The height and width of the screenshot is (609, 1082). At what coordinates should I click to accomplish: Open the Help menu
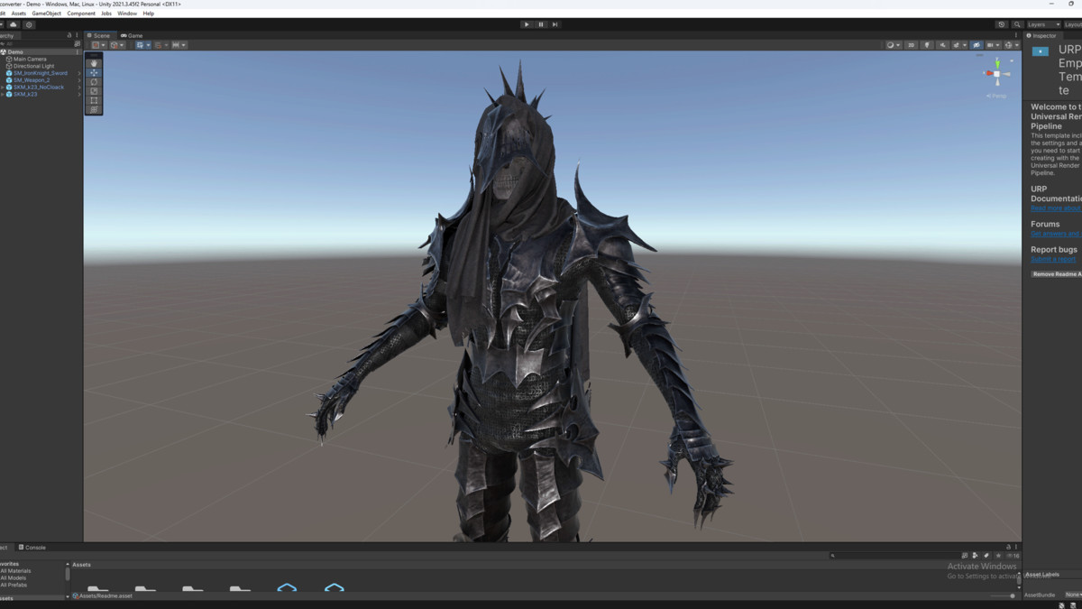[149, 14]
